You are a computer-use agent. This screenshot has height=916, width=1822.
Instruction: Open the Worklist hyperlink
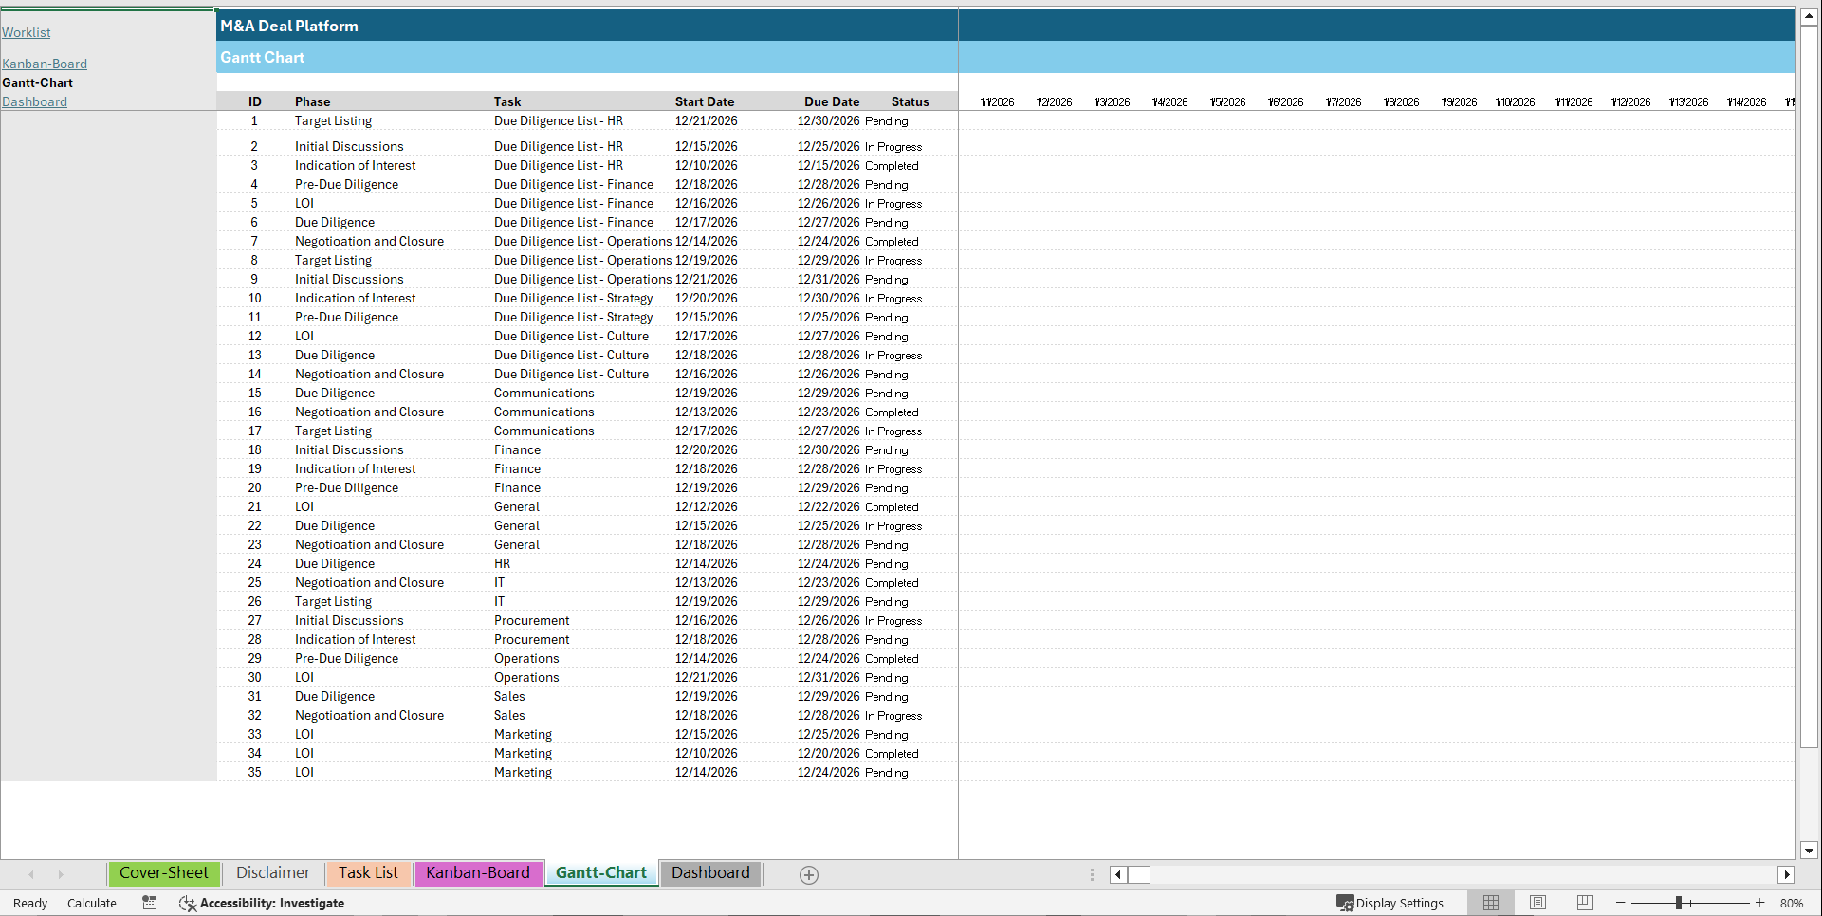26,31
